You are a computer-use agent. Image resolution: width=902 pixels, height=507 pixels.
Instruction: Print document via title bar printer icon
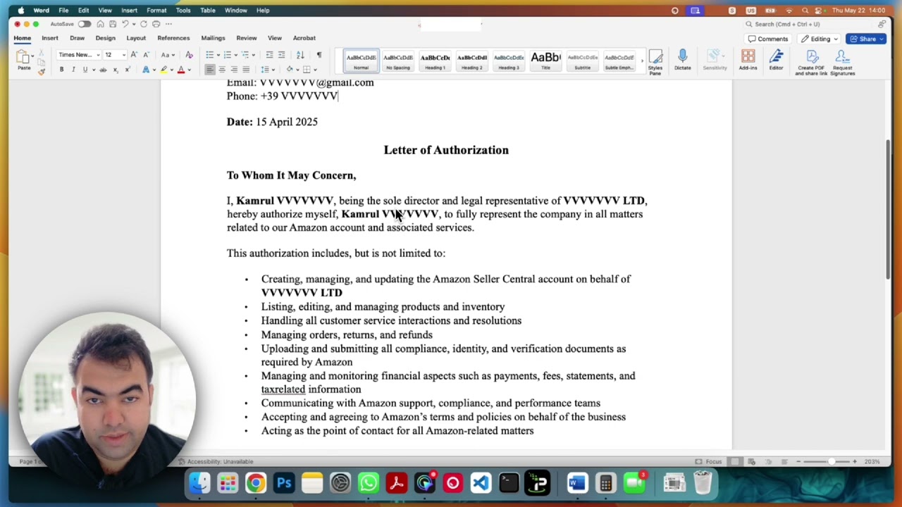pos(156,24)
